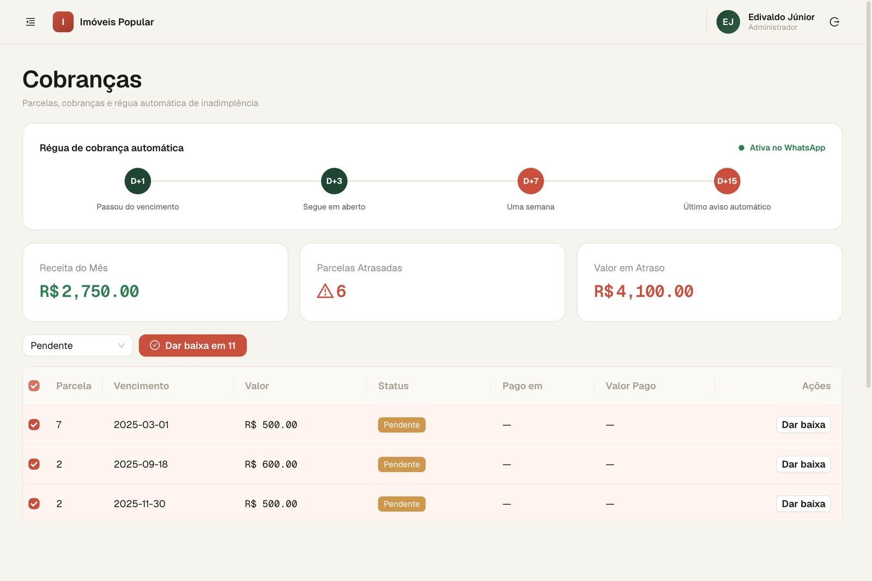Uncheck the row due 2025-11-30
The image size is (872, 581).
(34, 504)
